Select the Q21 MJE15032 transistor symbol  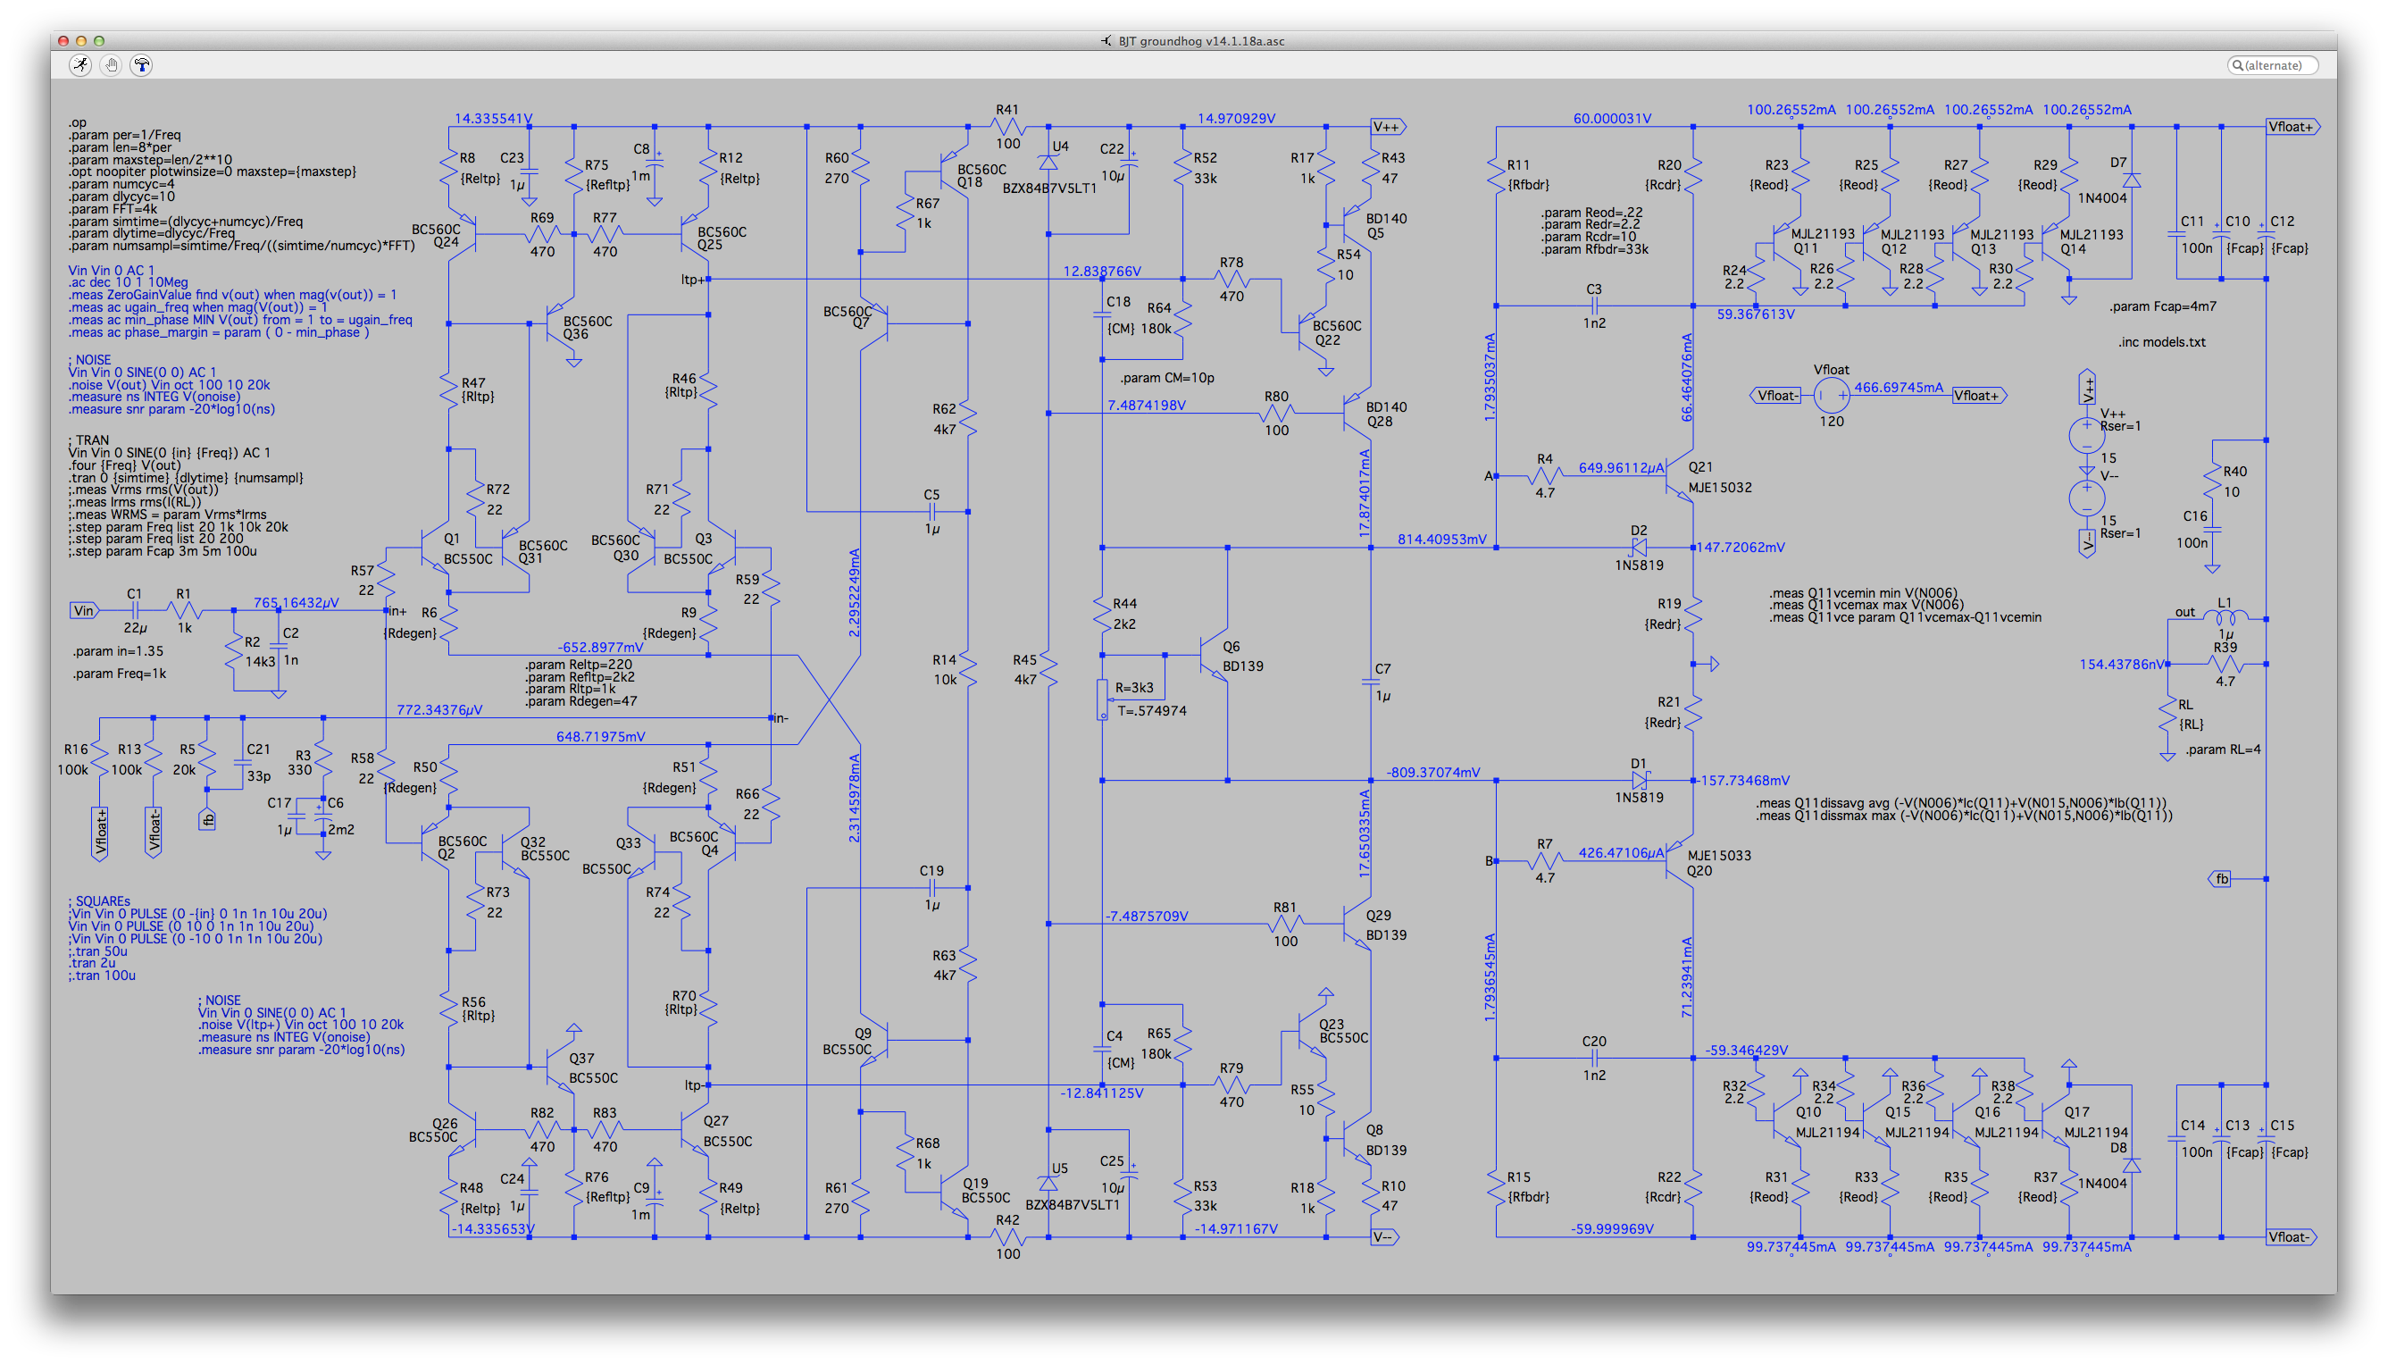click(1682, 476)
